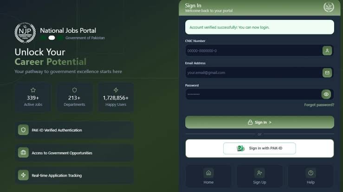Open the Sign Up label in bottom navigation
The height and width of the screenshot is (192, 343).
259,182
